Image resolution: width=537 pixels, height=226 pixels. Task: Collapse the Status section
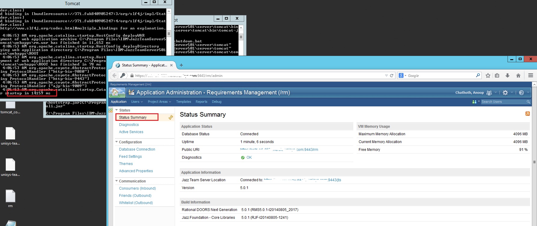(x=117, y=110)
